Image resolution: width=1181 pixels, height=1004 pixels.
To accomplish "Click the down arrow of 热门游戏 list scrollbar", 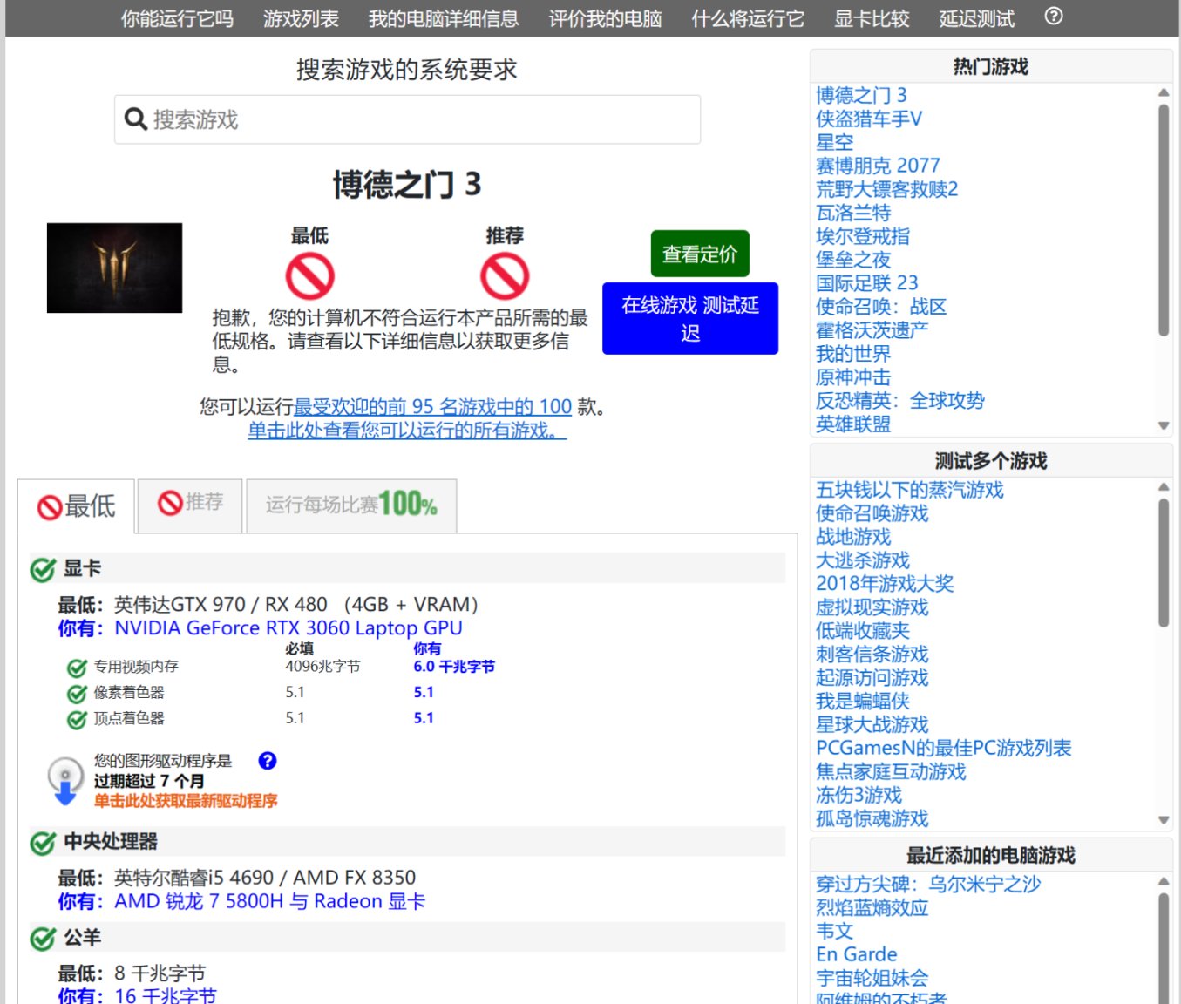I will 1164,425.
